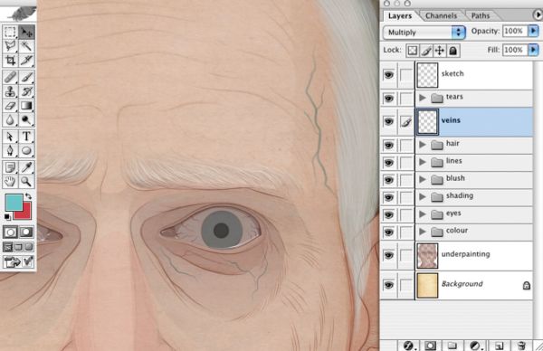Screen dimensions: 543x351
Task: Open the Paths tab
Action: click(x=481, y=15)
